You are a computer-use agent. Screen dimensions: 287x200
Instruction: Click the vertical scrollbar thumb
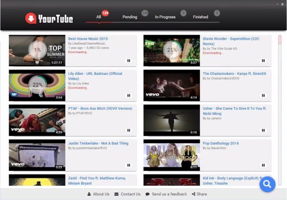coord(280,40)
